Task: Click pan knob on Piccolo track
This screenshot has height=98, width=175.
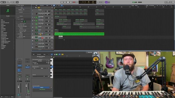Action: (x=52, y=11)
